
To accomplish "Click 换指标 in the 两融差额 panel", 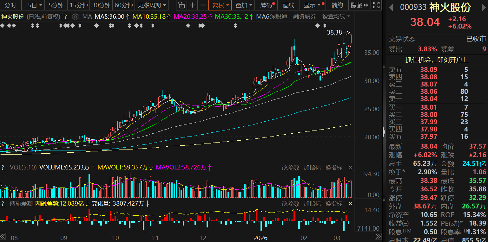I will point(334,203).
